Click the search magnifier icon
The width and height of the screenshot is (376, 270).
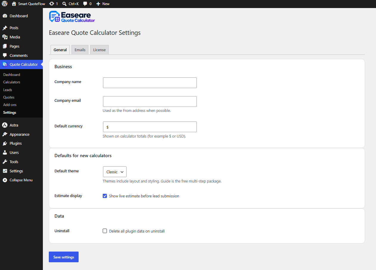point(65,4)
